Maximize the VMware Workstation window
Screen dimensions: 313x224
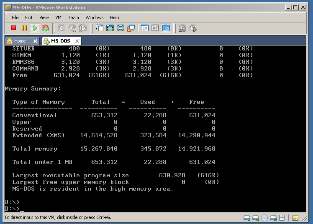pyautogui.click(x=295, y=8)
